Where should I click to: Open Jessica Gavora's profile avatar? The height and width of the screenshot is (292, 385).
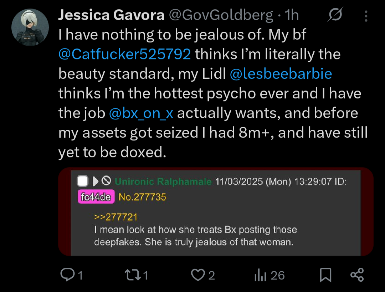point(30,27)
